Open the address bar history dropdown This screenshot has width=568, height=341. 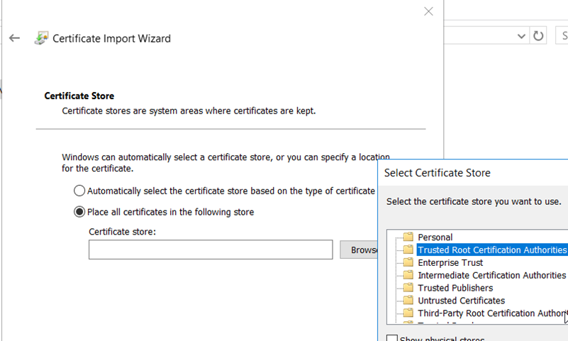tap(522, 36)
